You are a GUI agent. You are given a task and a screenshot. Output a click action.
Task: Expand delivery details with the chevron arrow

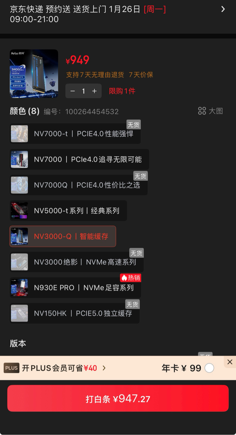coord(223,9)
